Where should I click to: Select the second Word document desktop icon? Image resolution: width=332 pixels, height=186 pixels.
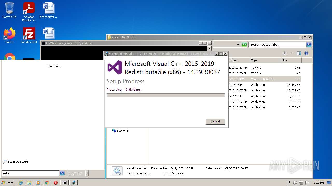pos(48,34)
